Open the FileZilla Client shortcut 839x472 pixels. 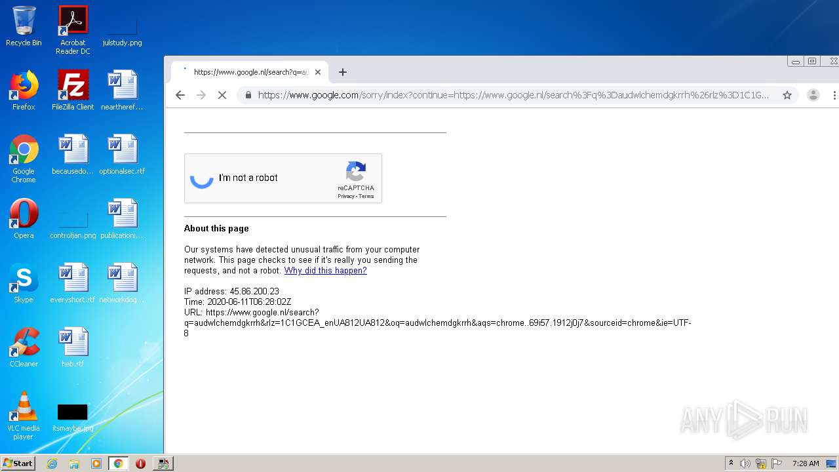coord(73,90)
